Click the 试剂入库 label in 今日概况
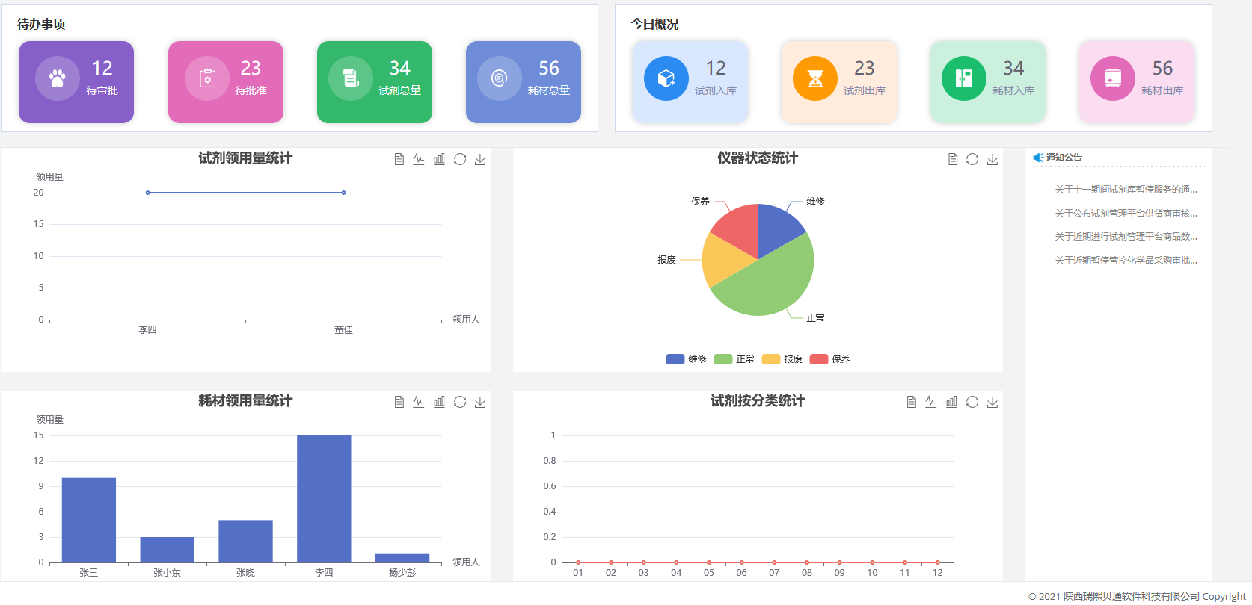The image size is (1252, 605). (716, 90)
